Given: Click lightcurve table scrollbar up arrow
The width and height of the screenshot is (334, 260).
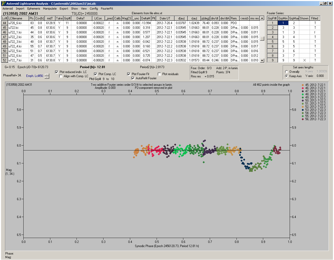Looking at the screenshot, I should (x=262, y=18).
